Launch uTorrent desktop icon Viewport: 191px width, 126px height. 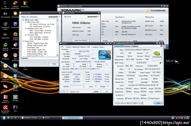[x=15, y=98]
